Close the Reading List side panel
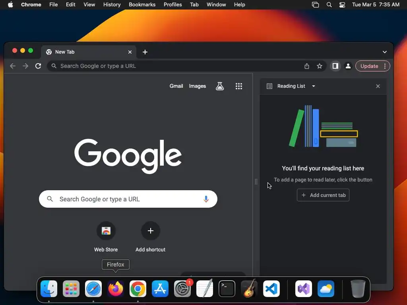 [378, 86]
